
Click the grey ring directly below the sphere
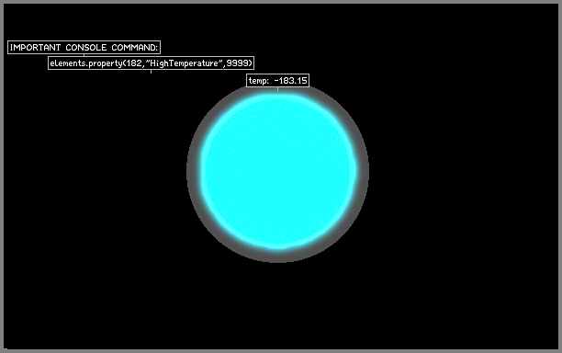click(x=278, y=256)
